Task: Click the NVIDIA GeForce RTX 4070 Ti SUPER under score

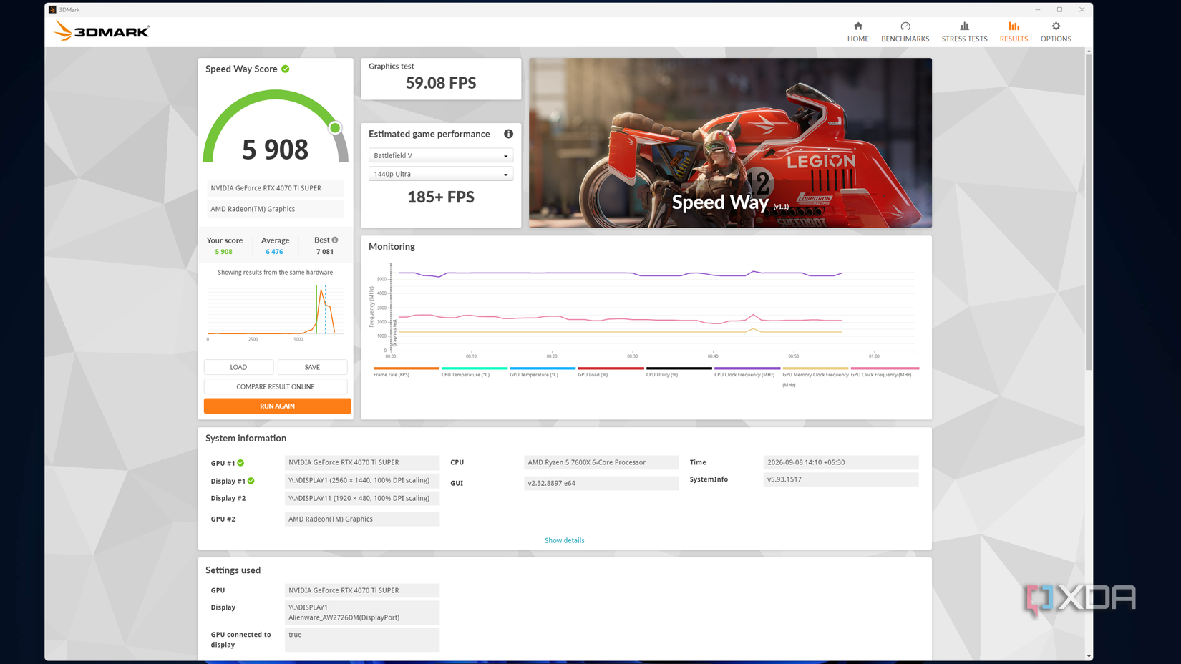Action: (276, 188)
